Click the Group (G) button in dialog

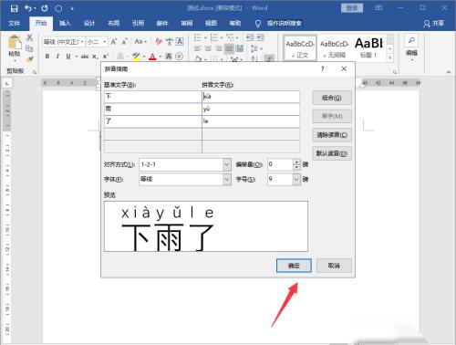(332, 98)
